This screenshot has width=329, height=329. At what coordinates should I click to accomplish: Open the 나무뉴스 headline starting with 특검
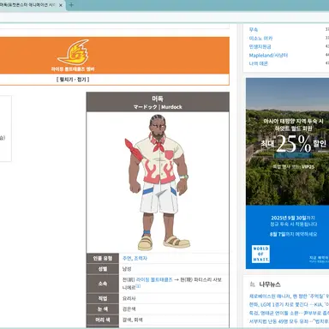point(289,313)
